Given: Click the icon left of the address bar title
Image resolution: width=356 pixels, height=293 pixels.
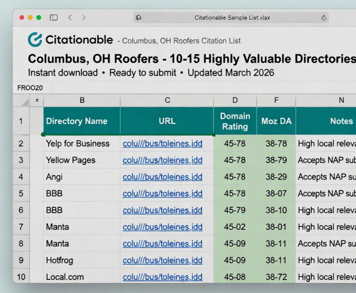Looking at the screenshot, I should (x=139, y=18).
